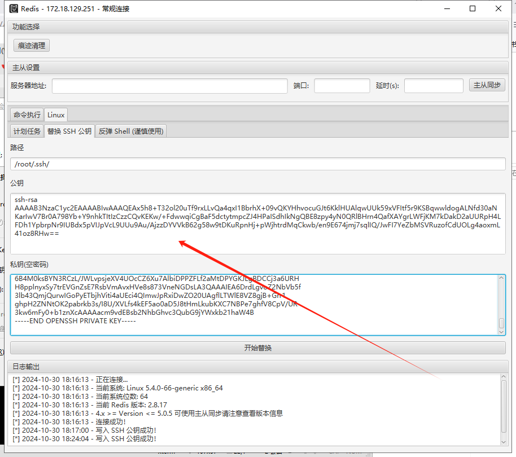Viewport: 516px width, 457px height.
Task: Select the Linux tab
Action: pyautogui.click(x=56, y=115)
